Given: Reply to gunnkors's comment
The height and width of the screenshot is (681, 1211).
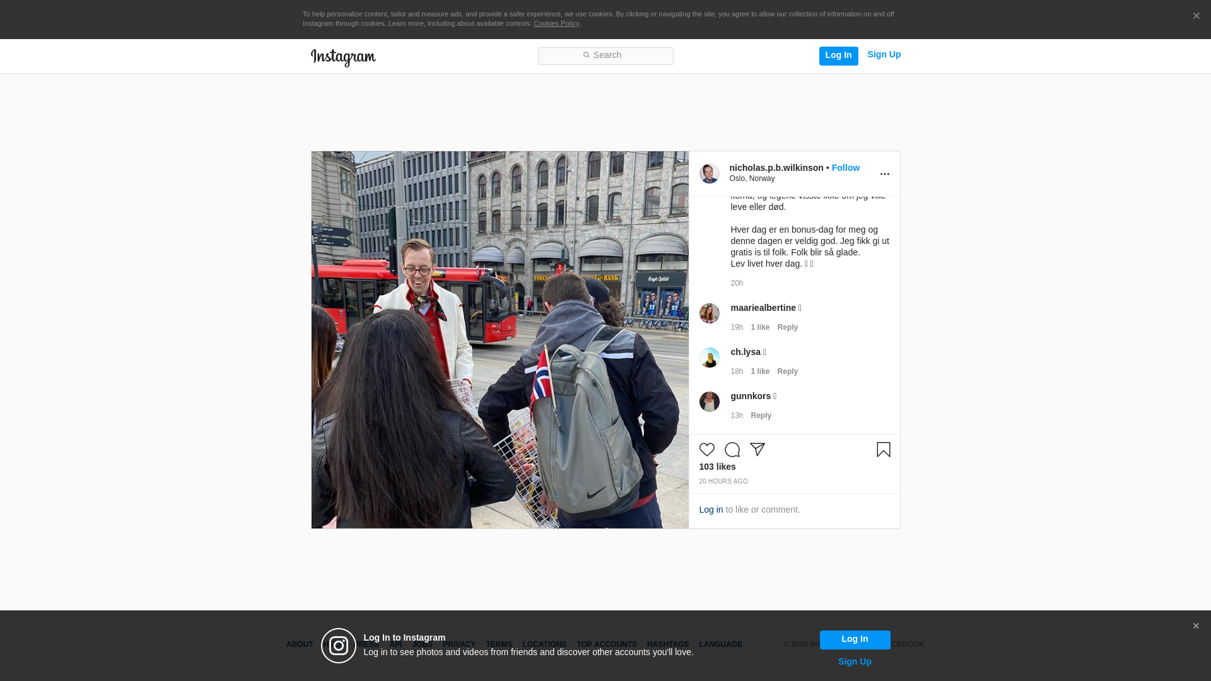Looking at the screenshot, I should tap(761, 416).
